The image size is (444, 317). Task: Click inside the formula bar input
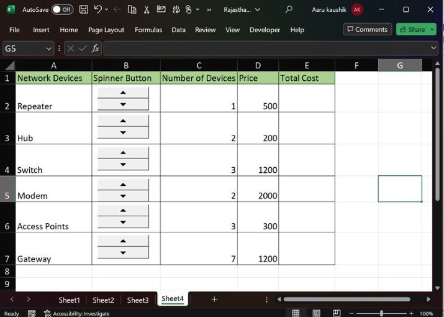click(x=266, y=48)
